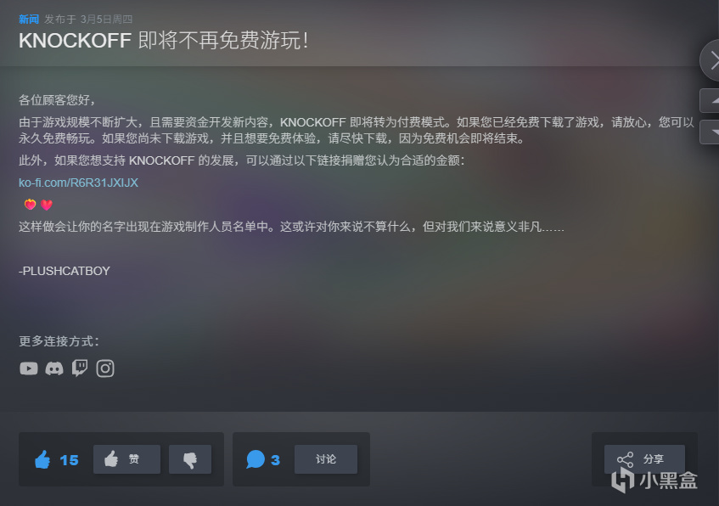Click the blue thumbs-up count icon

[42, 459]
